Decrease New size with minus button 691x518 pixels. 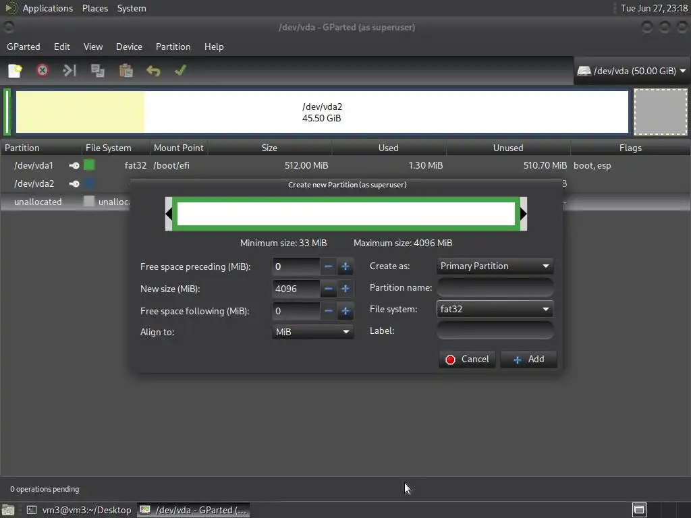pyautogui.click(x=329, y=289)
